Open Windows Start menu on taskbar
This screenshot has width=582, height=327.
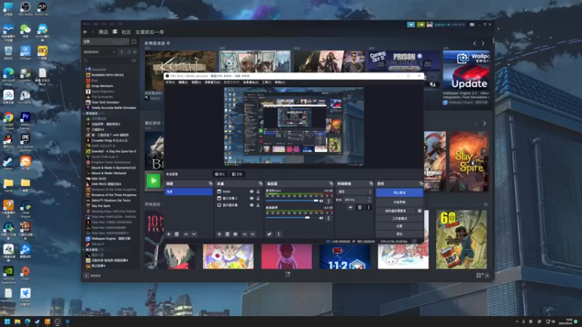pos(7,321)
